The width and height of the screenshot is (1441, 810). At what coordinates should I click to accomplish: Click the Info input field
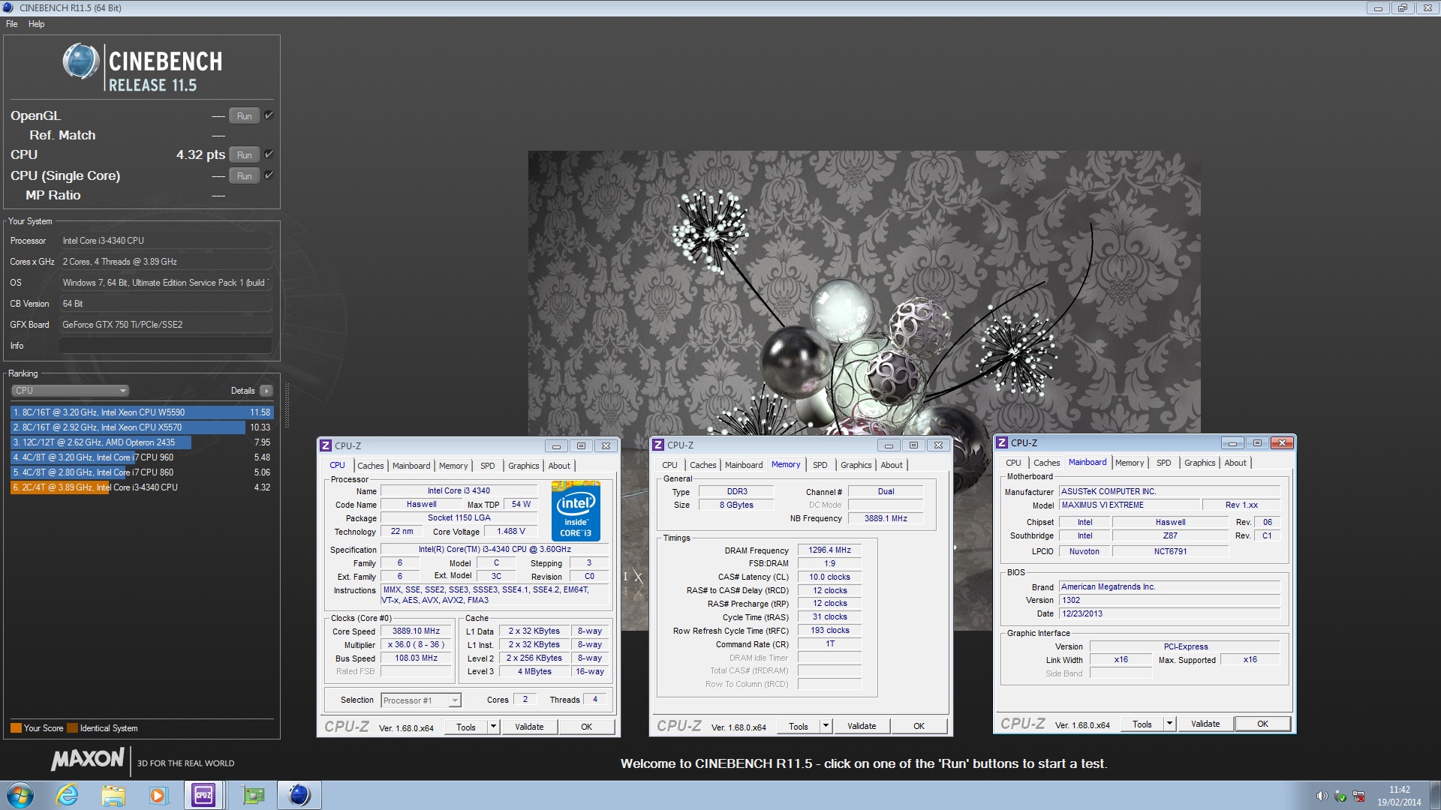coord(165,346)
